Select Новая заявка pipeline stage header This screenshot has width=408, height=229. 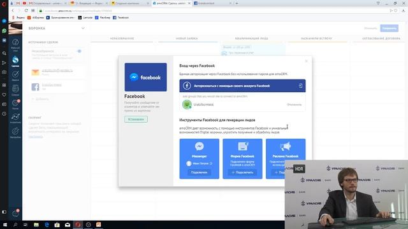[x=187, y=38]
